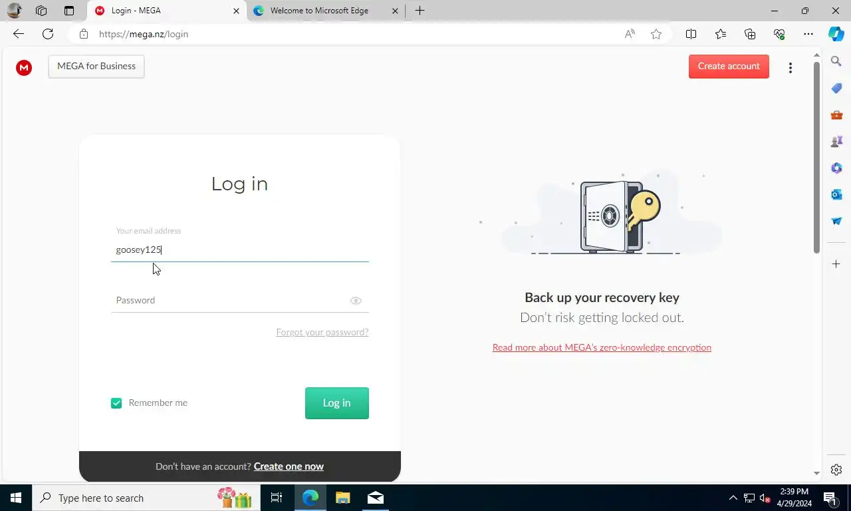The image size is (851, 511).
Task: Read more about MEGA's zero-knowledge encryption
Action: [x=602, y=347]
